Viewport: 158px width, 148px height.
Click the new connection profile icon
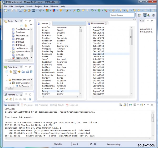pyautogui.click(x=19, y=72)
